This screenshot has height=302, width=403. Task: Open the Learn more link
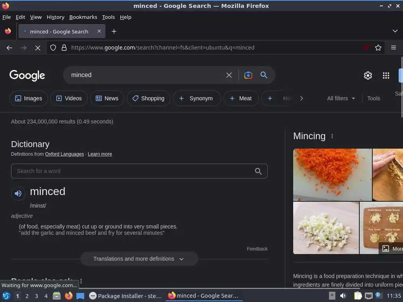[x=100, y=154]
